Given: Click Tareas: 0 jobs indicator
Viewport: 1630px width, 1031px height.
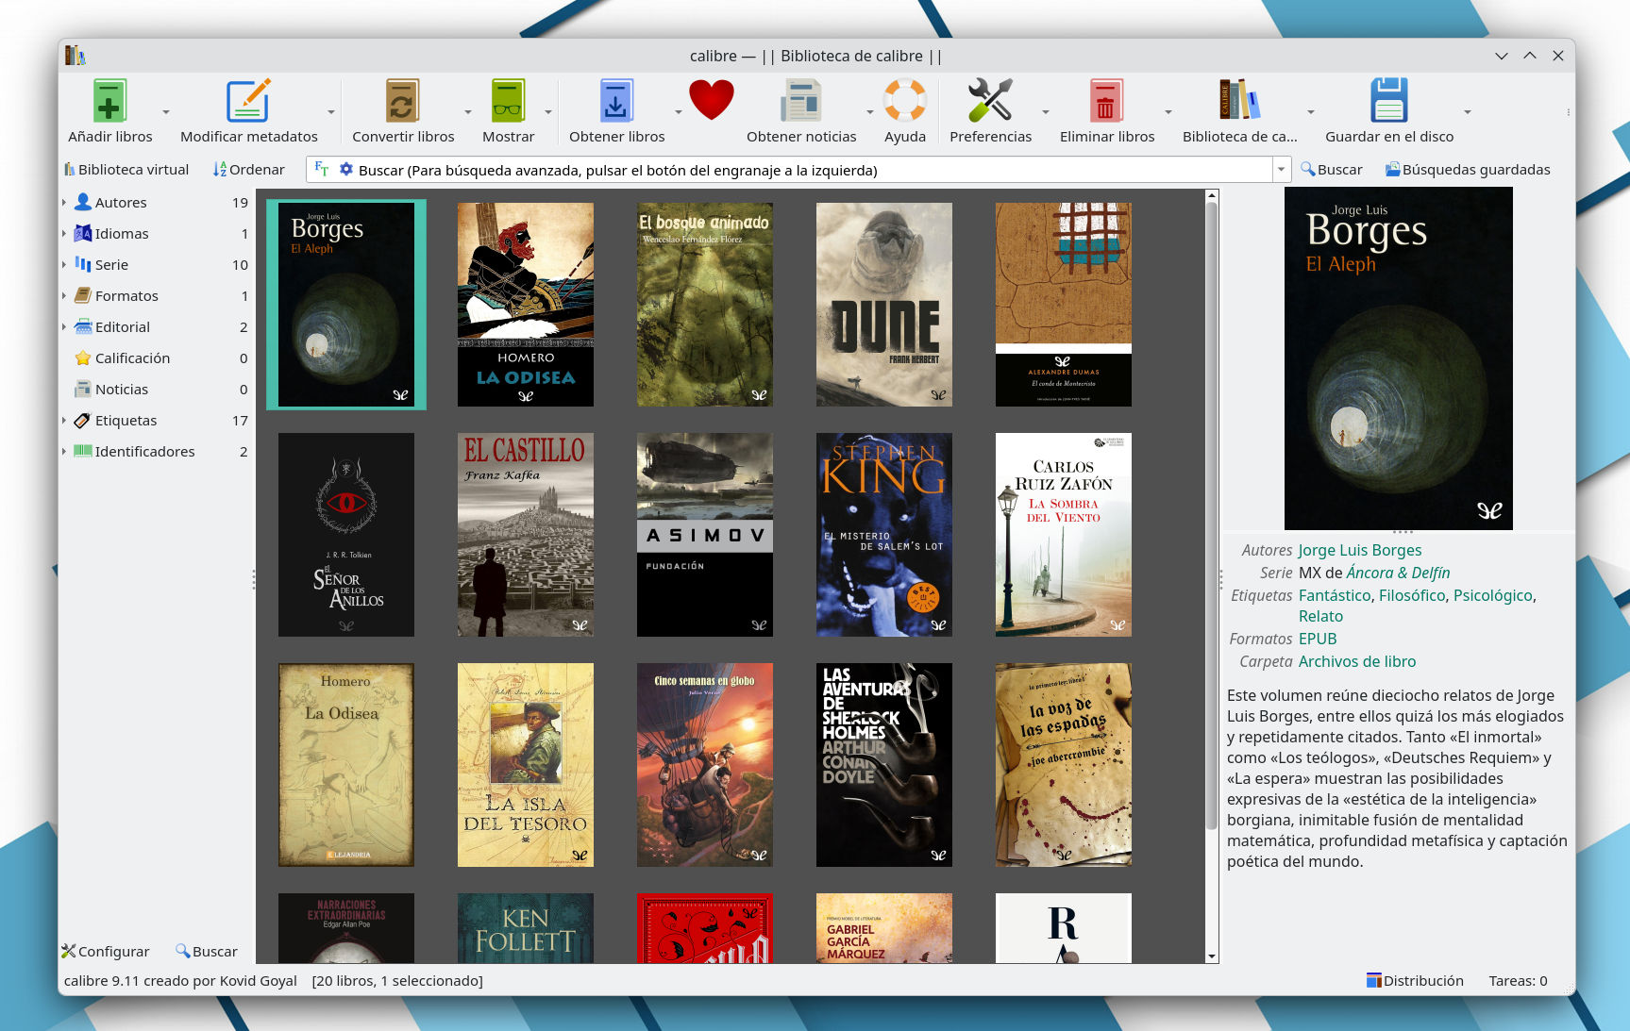Looking at the screenshot, I should (x=1518, y=980).
